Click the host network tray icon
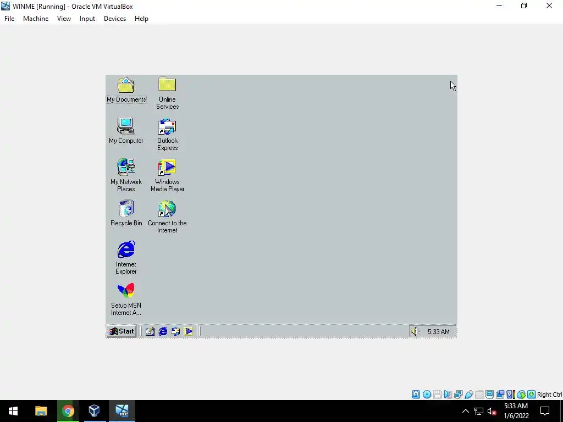 (479, 411)
